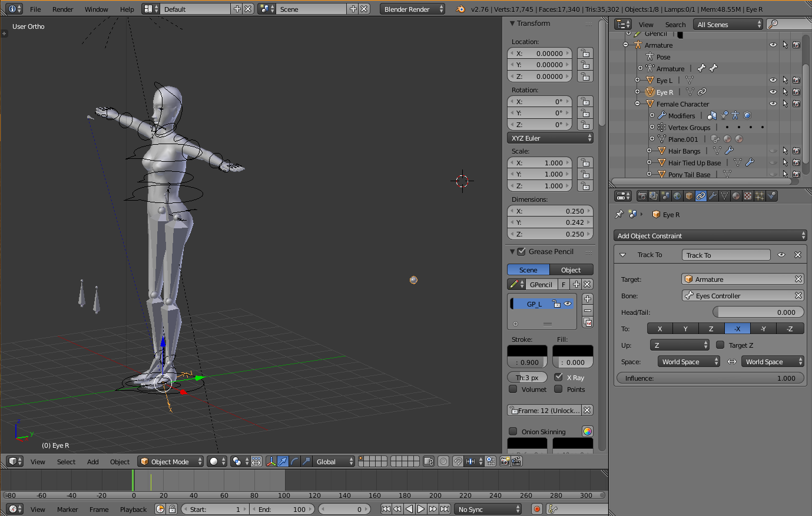Toggle the 3D manipulator axes icon
The width and height of the screenshot is (812, 516).
pos(271,462)
